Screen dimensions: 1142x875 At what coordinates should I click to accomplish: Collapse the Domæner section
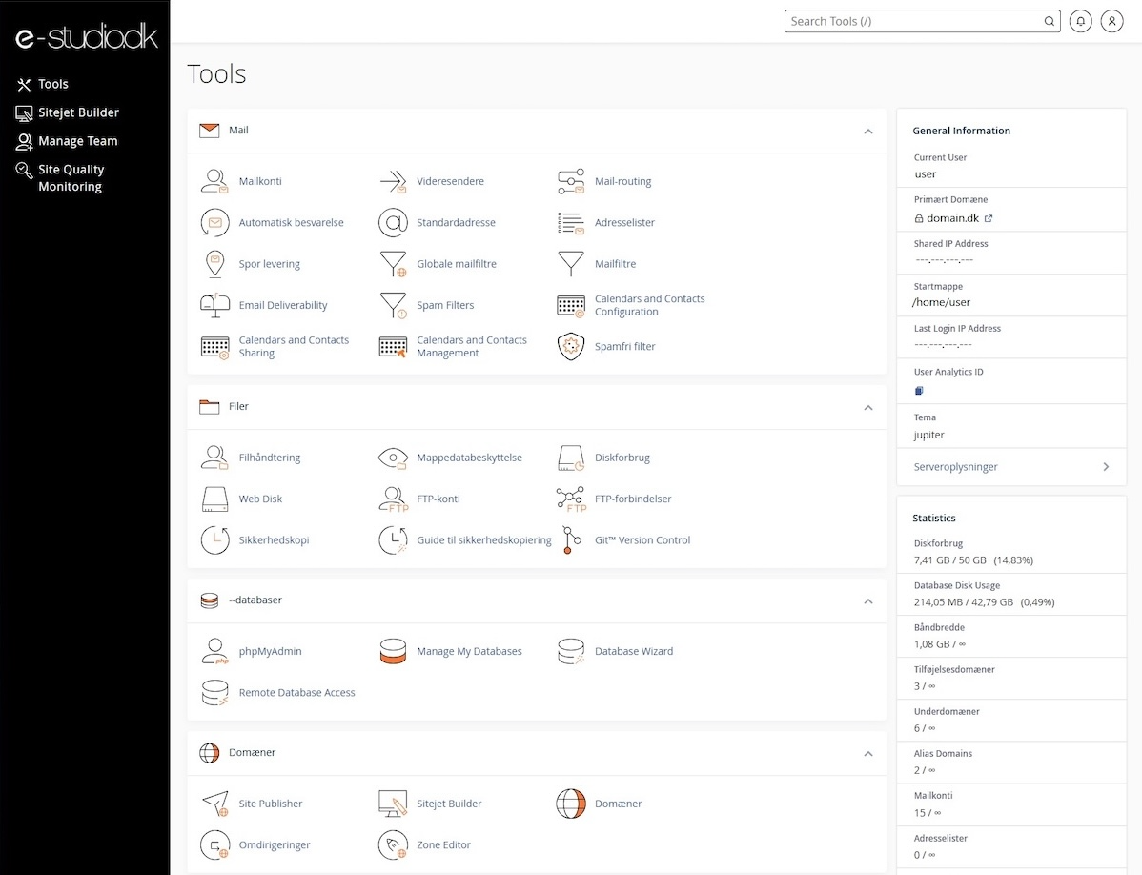867,754
